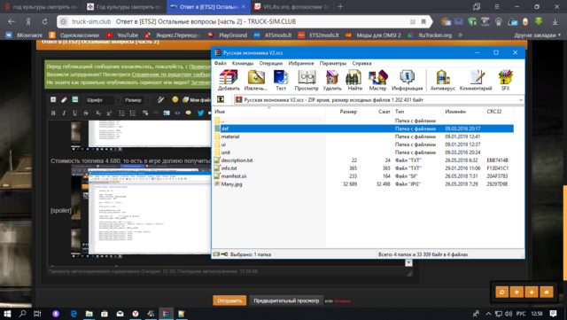The width and height of the screenshot is (567, 320).
Task: Insert bulleted list in forum editor
Action: [x=122, y=113]
